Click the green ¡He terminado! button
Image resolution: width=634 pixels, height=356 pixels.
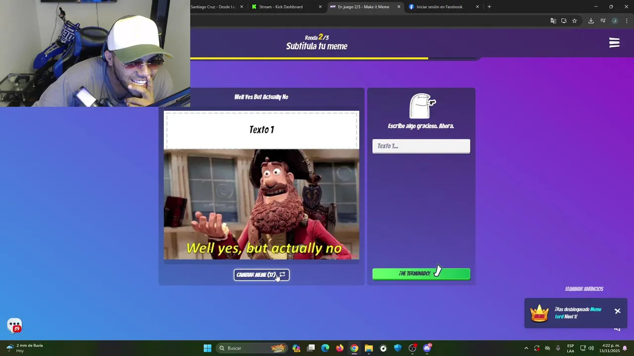pos(421,273)
